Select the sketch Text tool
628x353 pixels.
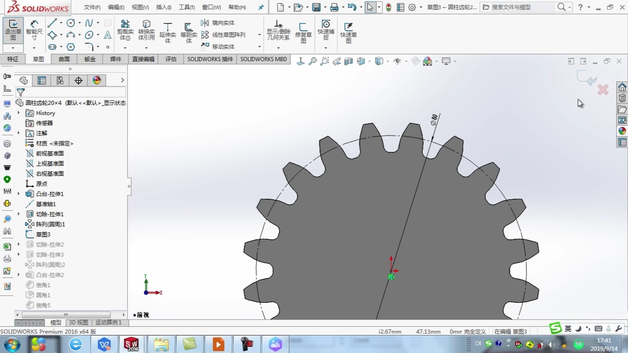click(108, 35)
